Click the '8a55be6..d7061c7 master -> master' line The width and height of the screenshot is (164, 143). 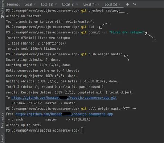(44, 103)
